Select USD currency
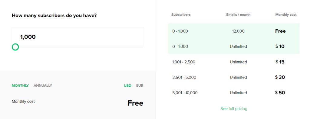Viewport: 310px width, 119px height. click(x=127, y=85)
